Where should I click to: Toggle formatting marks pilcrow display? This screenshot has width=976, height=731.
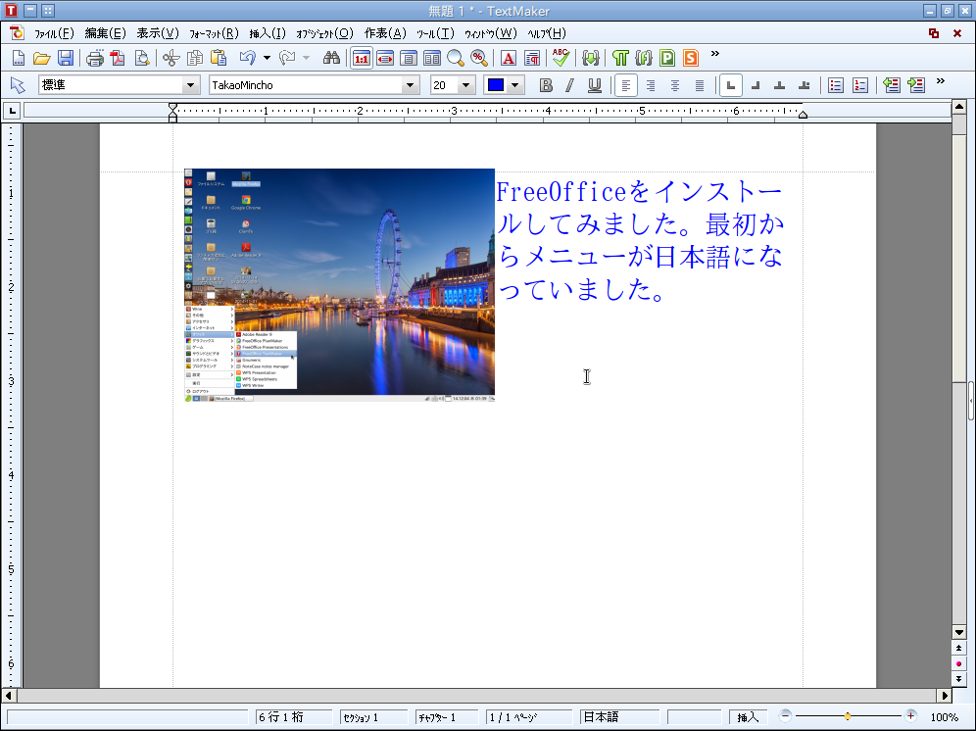620,59
